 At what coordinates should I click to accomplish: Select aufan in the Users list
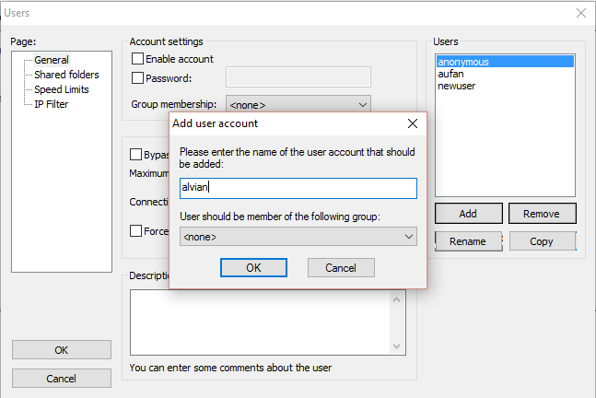pos(451,74)
